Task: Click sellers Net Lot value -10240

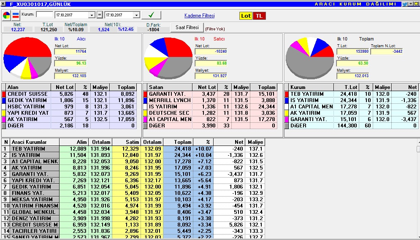Action: [x=211, y=51]
